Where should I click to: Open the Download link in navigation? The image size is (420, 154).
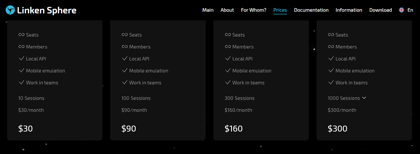coord(380,10)
